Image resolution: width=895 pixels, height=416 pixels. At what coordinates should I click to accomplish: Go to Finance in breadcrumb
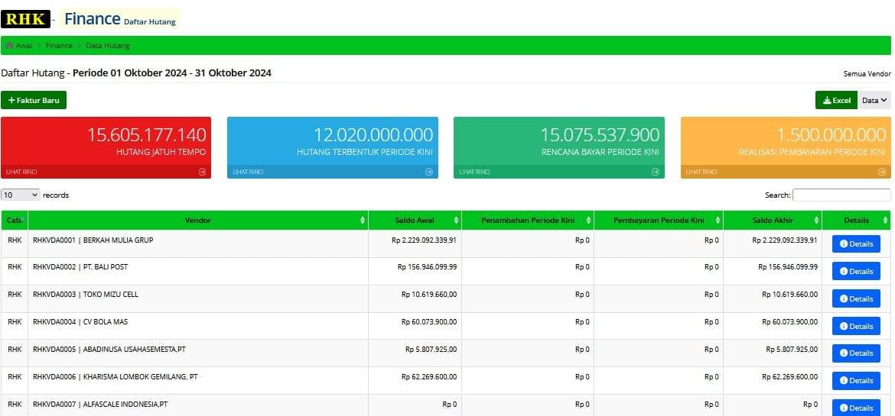[x=59, y=46]
